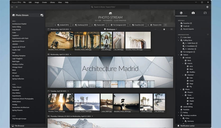Open the Library menu

(52, 2)
